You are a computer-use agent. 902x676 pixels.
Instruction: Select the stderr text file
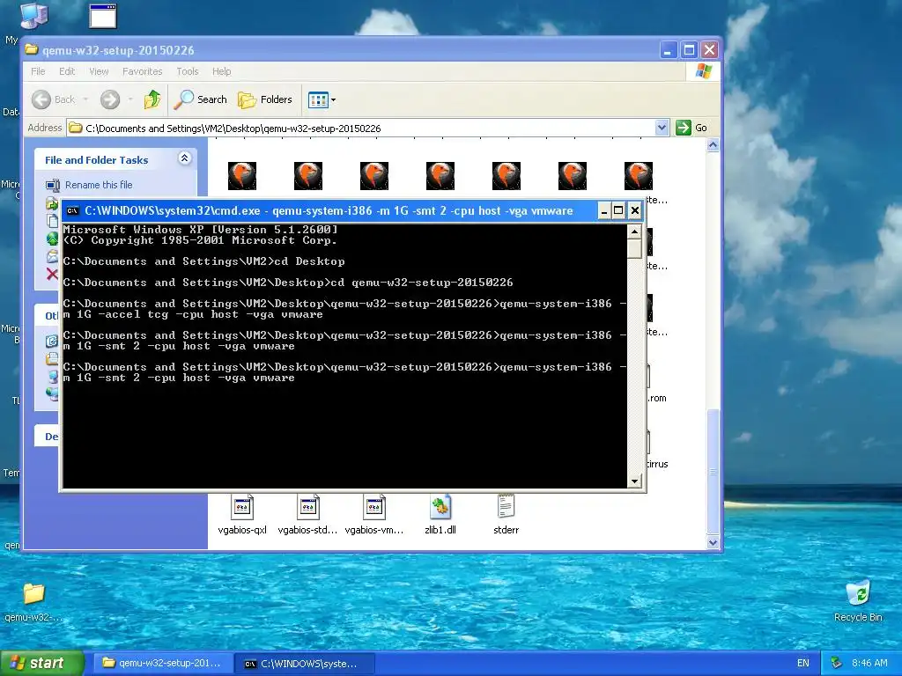pyautogui.click(x=506, y=515)
